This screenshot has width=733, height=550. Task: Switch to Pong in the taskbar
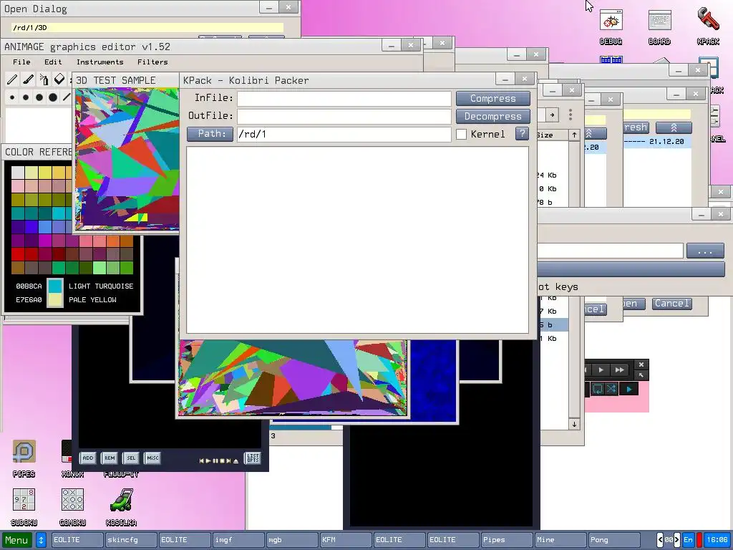tap(613, 540)
